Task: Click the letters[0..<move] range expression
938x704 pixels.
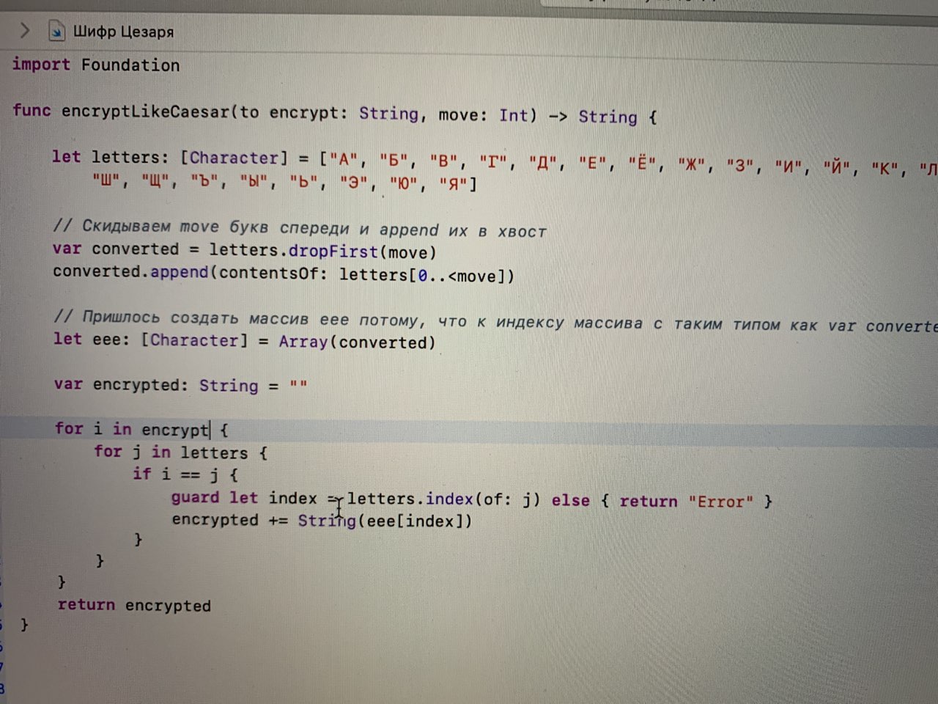Action: pos(422,276)
